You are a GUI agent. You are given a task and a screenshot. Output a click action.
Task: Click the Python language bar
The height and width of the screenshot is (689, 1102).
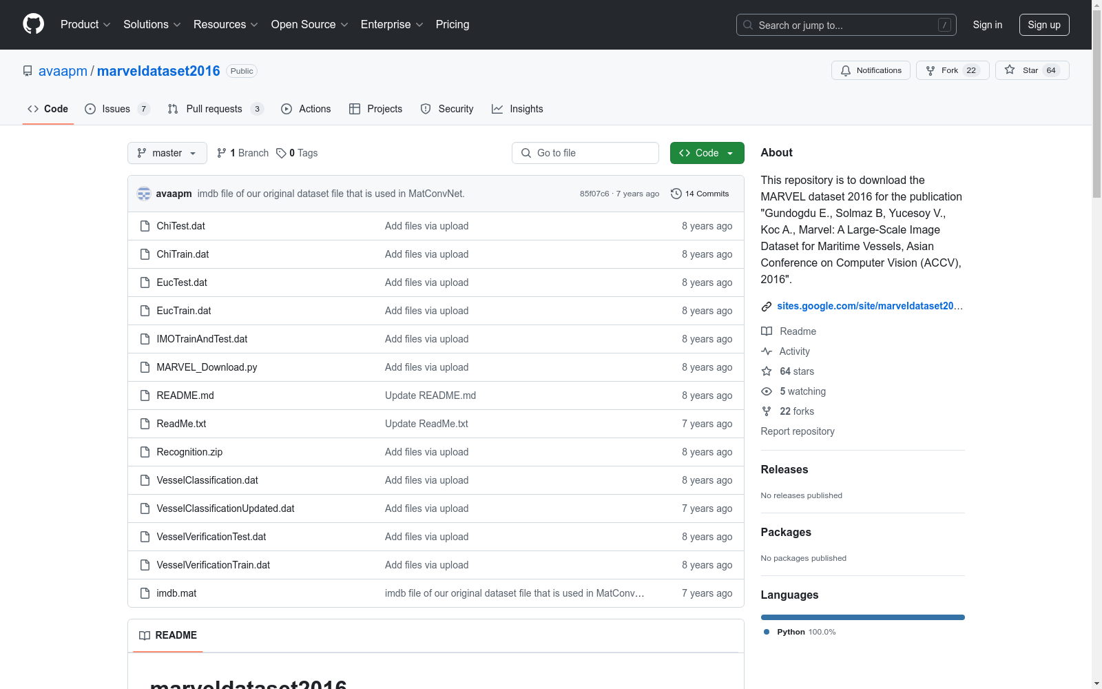coord(863,617)
